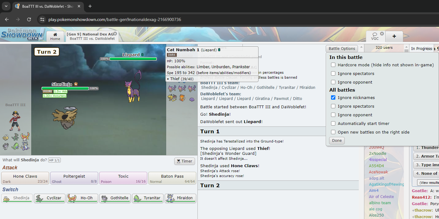Click the browser address bar URL
The height and width of the screenshot is (219, 439).
[115, 19]
